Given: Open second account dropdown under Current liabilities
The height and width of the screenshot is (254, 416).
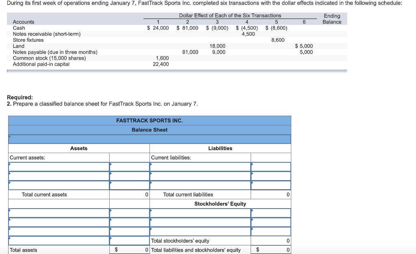Looking at the screenshot, I should click(200, 176).
